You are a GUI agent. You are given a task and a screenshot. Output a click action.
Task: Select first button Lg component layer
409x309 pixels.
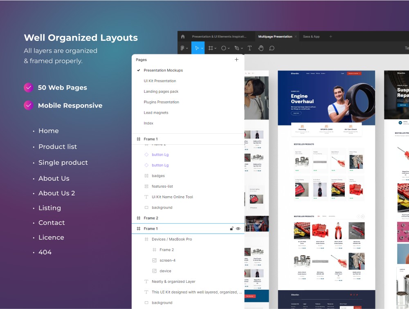160,154
